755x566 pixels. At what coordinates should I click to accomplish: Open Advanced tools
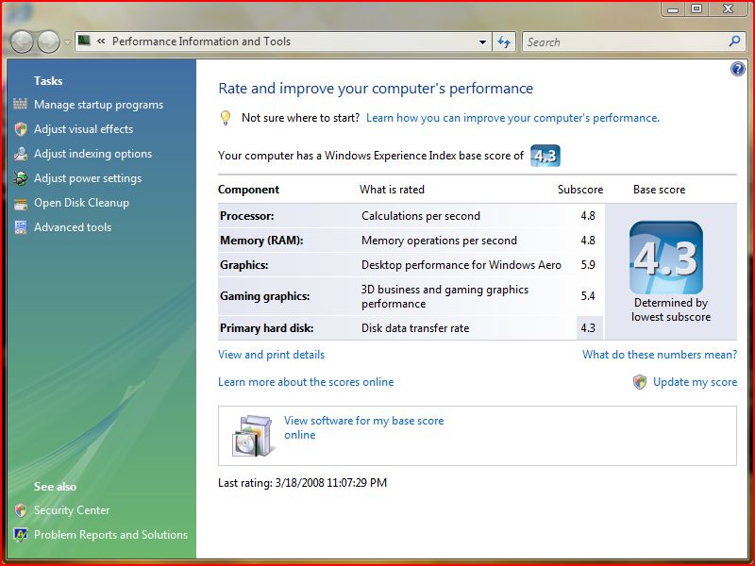point(73,227)
